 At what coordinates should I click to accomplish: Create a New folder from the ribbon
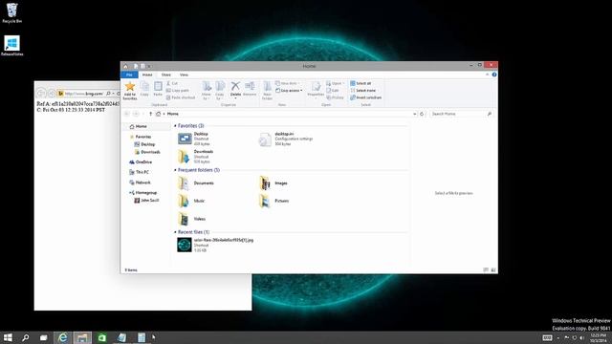click(x=268, y=91)
